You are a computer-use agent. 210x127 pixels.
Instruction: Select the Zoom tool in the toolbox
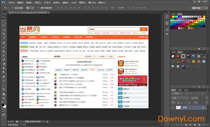[x=3, y=98]
